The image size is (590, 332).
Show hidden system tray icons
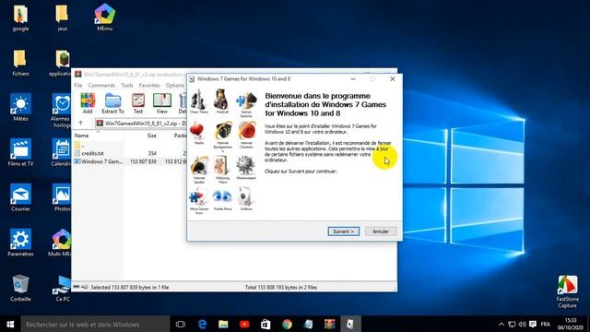501,324
